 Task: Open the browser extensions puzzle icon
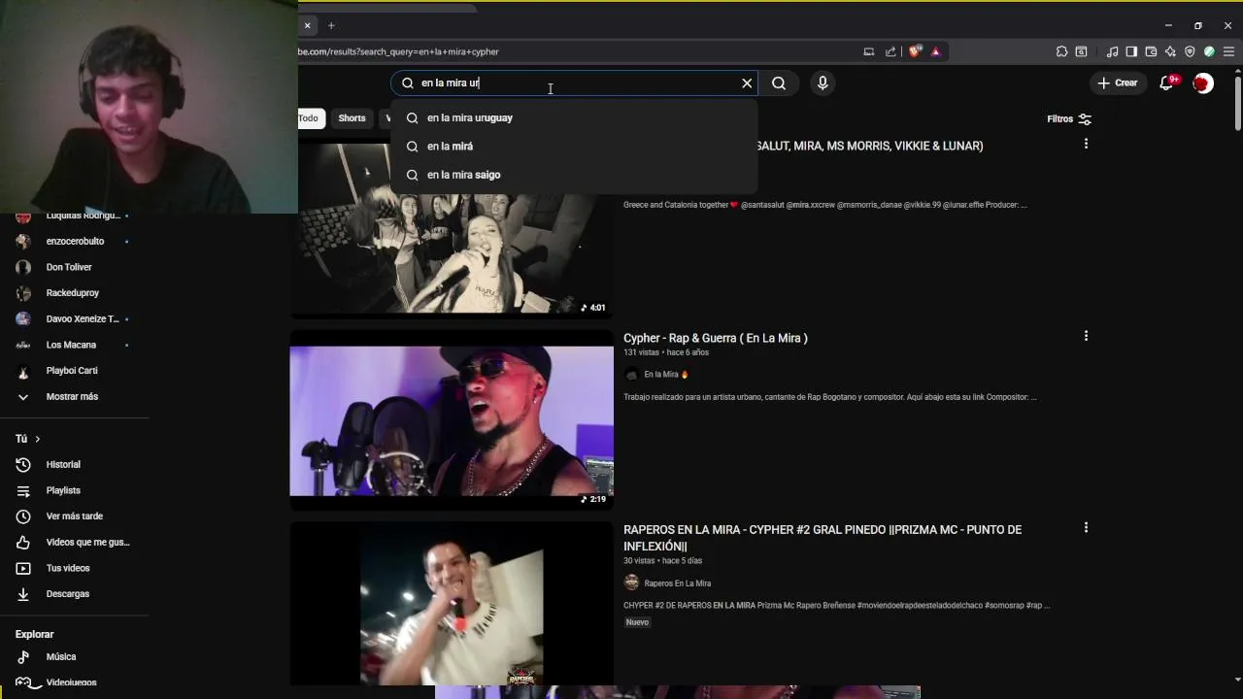click(1061, 51)
